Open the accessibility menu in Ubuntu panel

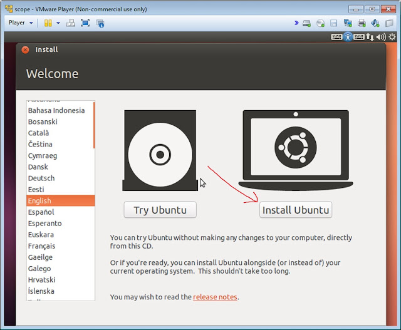tap(348, 37)
